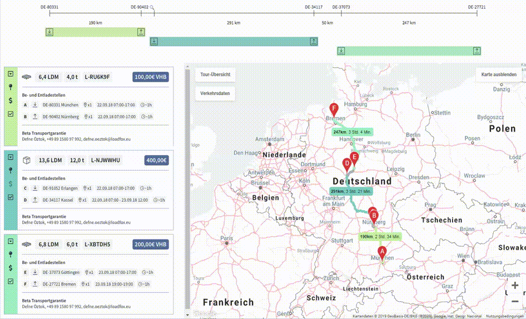Zoom in the map with plus control
Viewport: 526px width, 319px height.
coord(515,285)
